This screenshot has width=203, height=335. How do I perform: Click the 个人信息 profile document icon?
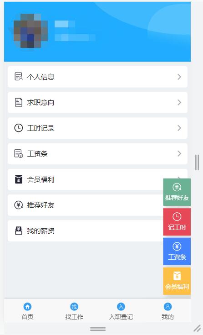[19, 77]
